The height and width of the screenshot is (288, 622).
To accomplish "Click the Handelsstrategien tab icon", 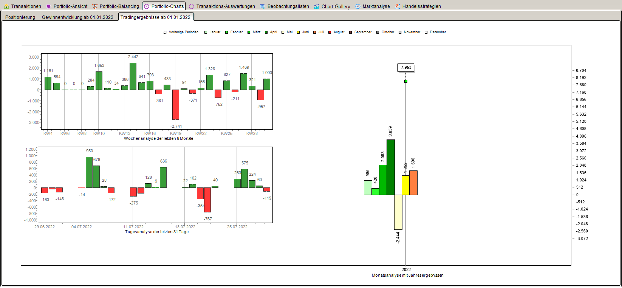I will (x=398, y=6).
